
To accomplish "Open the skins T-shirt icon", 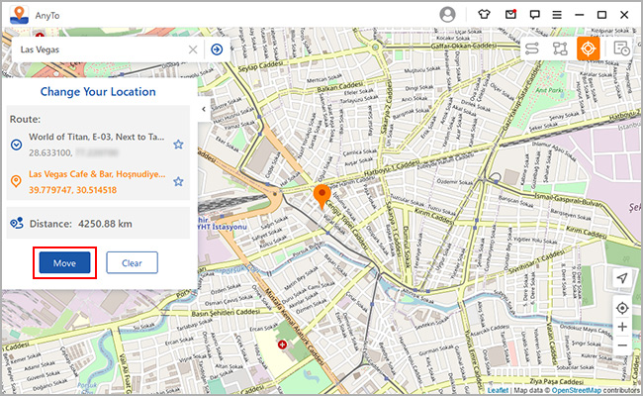I will [x=484, y=15].
